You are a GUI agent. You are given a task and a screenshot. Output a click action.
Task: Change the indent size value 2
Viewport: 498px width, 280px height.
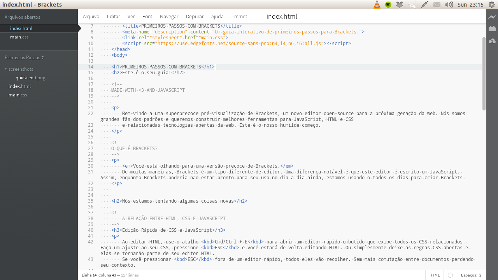480,275
